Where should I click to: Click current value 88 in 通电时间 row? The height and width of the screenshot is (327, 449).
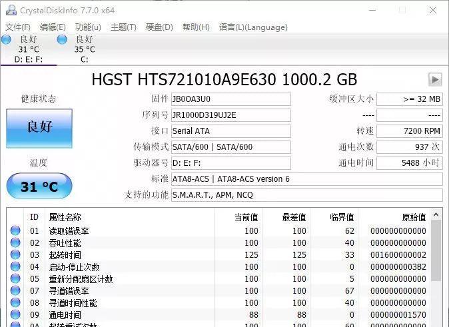click(x=253, y=315)
